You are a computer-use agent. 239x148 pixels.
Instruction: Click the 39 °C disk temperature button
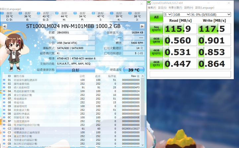(x=134, y=70)
